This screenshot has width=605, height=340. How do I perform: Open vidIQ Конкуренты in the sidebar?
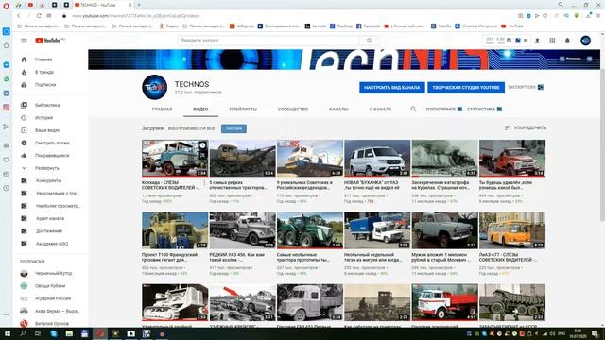(x=50, y=180)
